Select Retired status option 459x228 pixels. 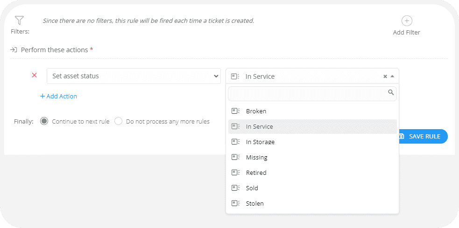pyautogui.click(x=312, y=173)
